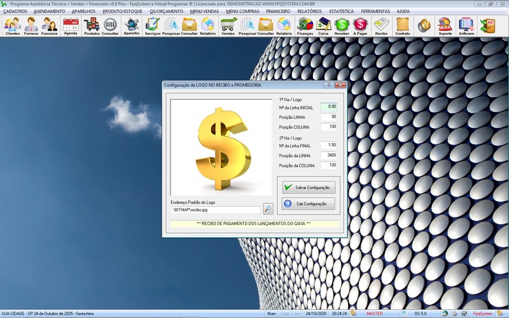
Task: Open the Suporte headset icon
Action: (x=445, y=26)
